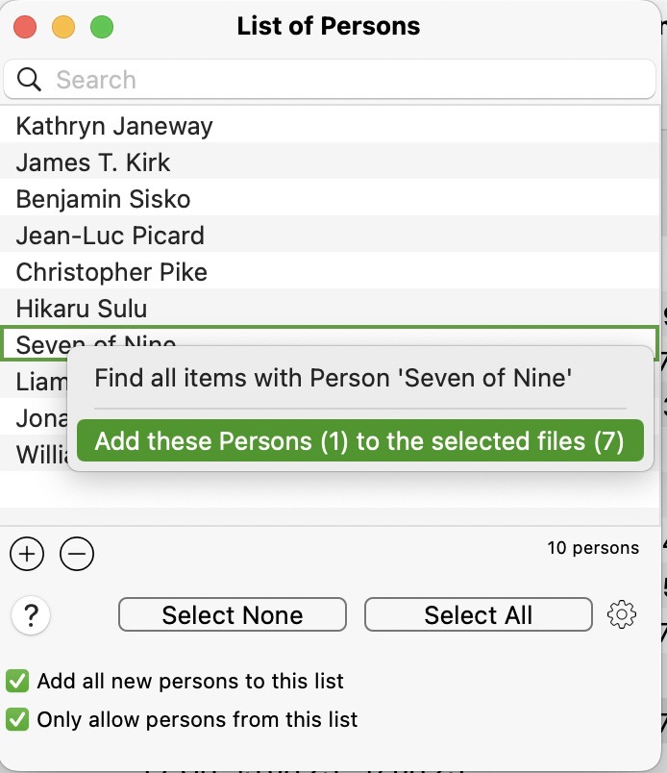The image size is (667, 773).
Task: Click the magnifying glass search icon
Action: 28,80
